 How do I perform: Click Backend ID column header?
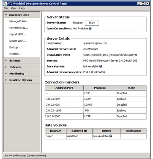[x=79, y=131]
